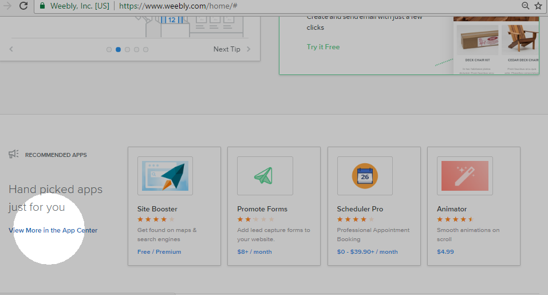Click the Scheduler Pro calendar icon
548x295 pixels.
coord(365,176)
